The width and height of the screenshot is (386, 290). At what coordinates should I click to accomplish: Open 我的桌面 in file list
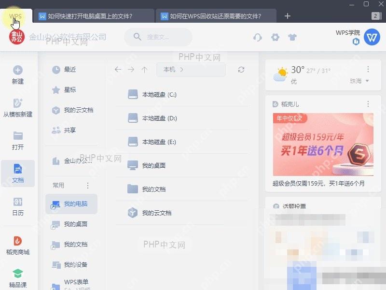pos(183,165)
